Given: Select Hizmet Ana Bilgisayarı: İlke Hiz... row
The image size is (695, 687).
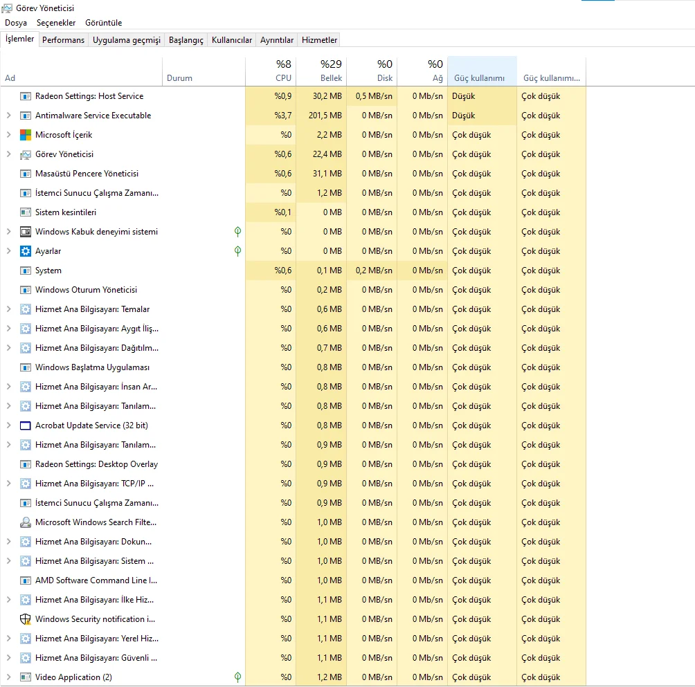Looking at the screenshot, I should tap(293, 600).
